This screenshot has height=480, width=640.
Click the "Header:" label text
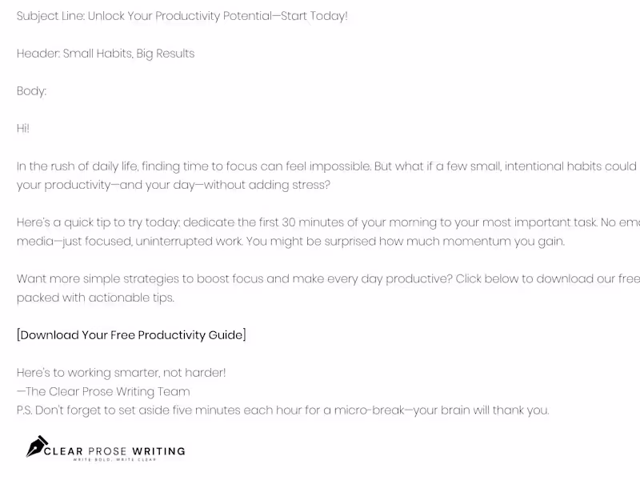(x=38, y=54)
